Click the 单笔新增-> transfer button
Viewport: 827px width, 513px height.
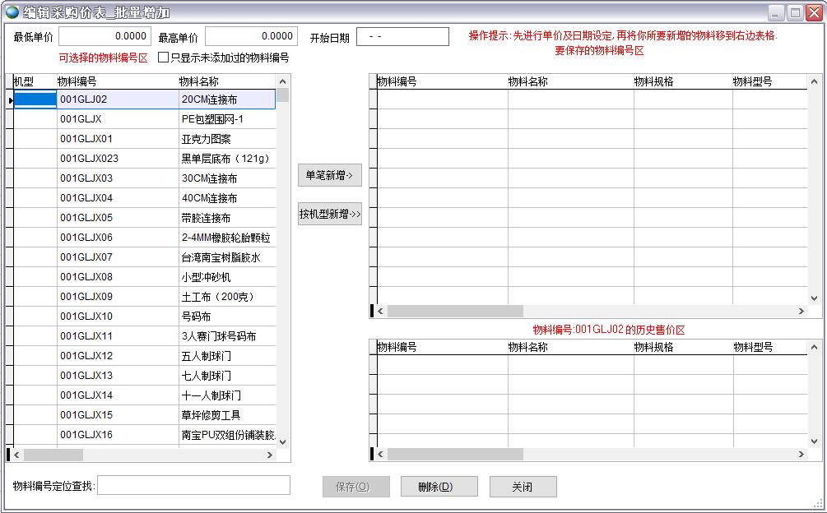pos(329,175)
